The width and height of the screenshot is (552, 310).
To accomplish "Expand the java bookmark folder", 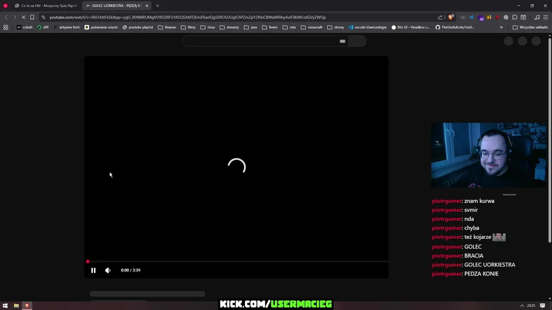I will (x=250, y=27).
